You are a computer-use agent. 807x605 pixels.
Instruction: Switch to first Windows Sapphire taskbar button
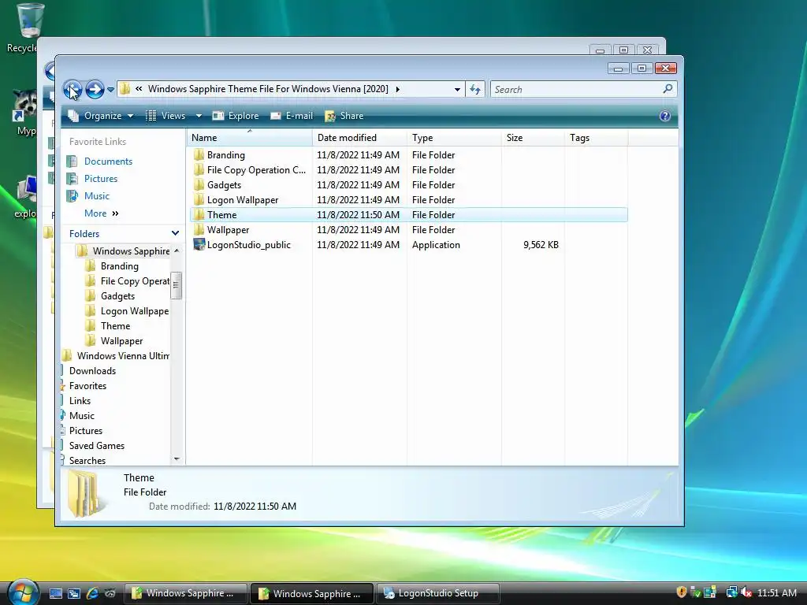click(186, 592)
